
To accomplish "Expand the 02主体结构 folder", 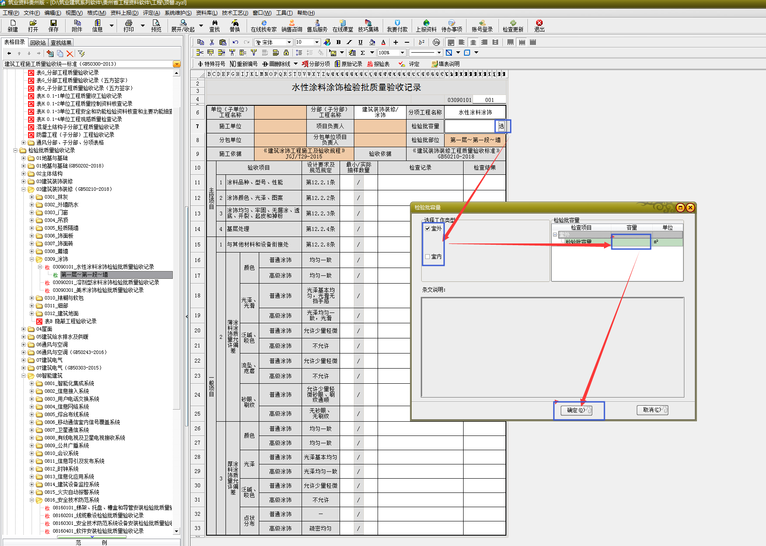I will pyautogui.click(x=24, y=174).
